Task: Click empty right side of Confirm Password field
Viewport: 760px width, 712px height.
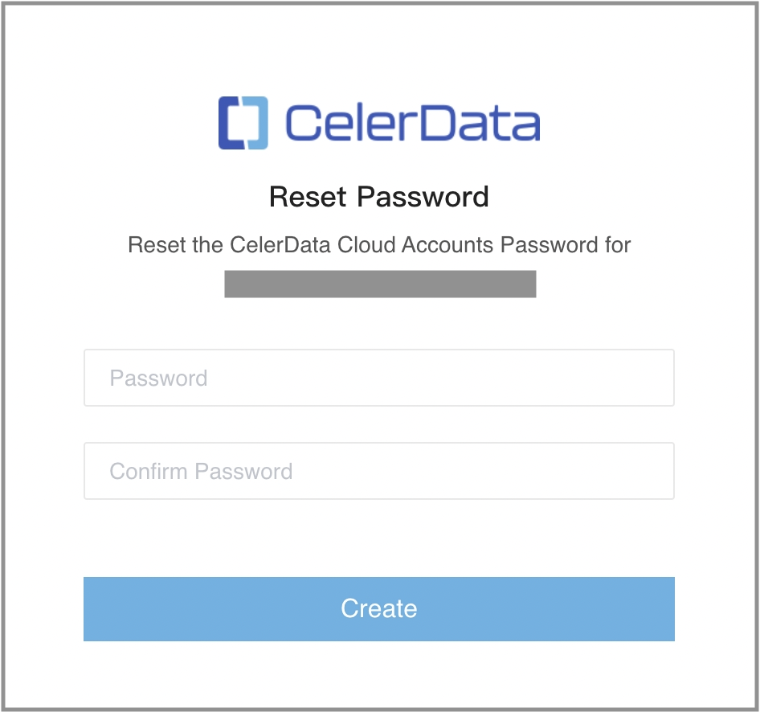Action: (x=562, y=471)
